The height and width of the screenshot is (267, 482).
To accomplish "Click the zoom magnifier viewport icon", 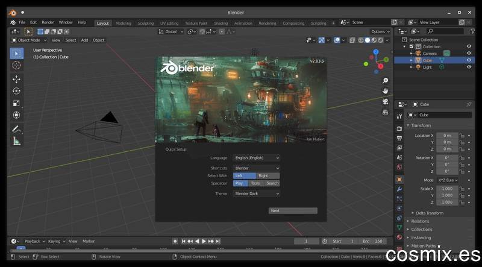I will [385, 81].
